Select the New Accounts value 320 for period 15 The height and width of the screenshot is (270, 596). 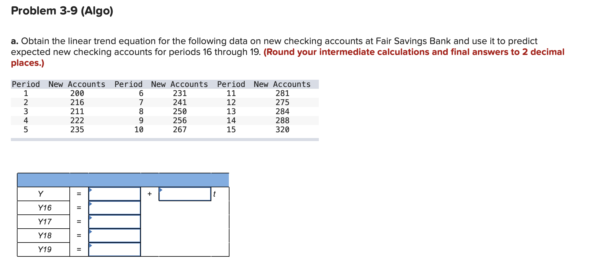[283, 130]
